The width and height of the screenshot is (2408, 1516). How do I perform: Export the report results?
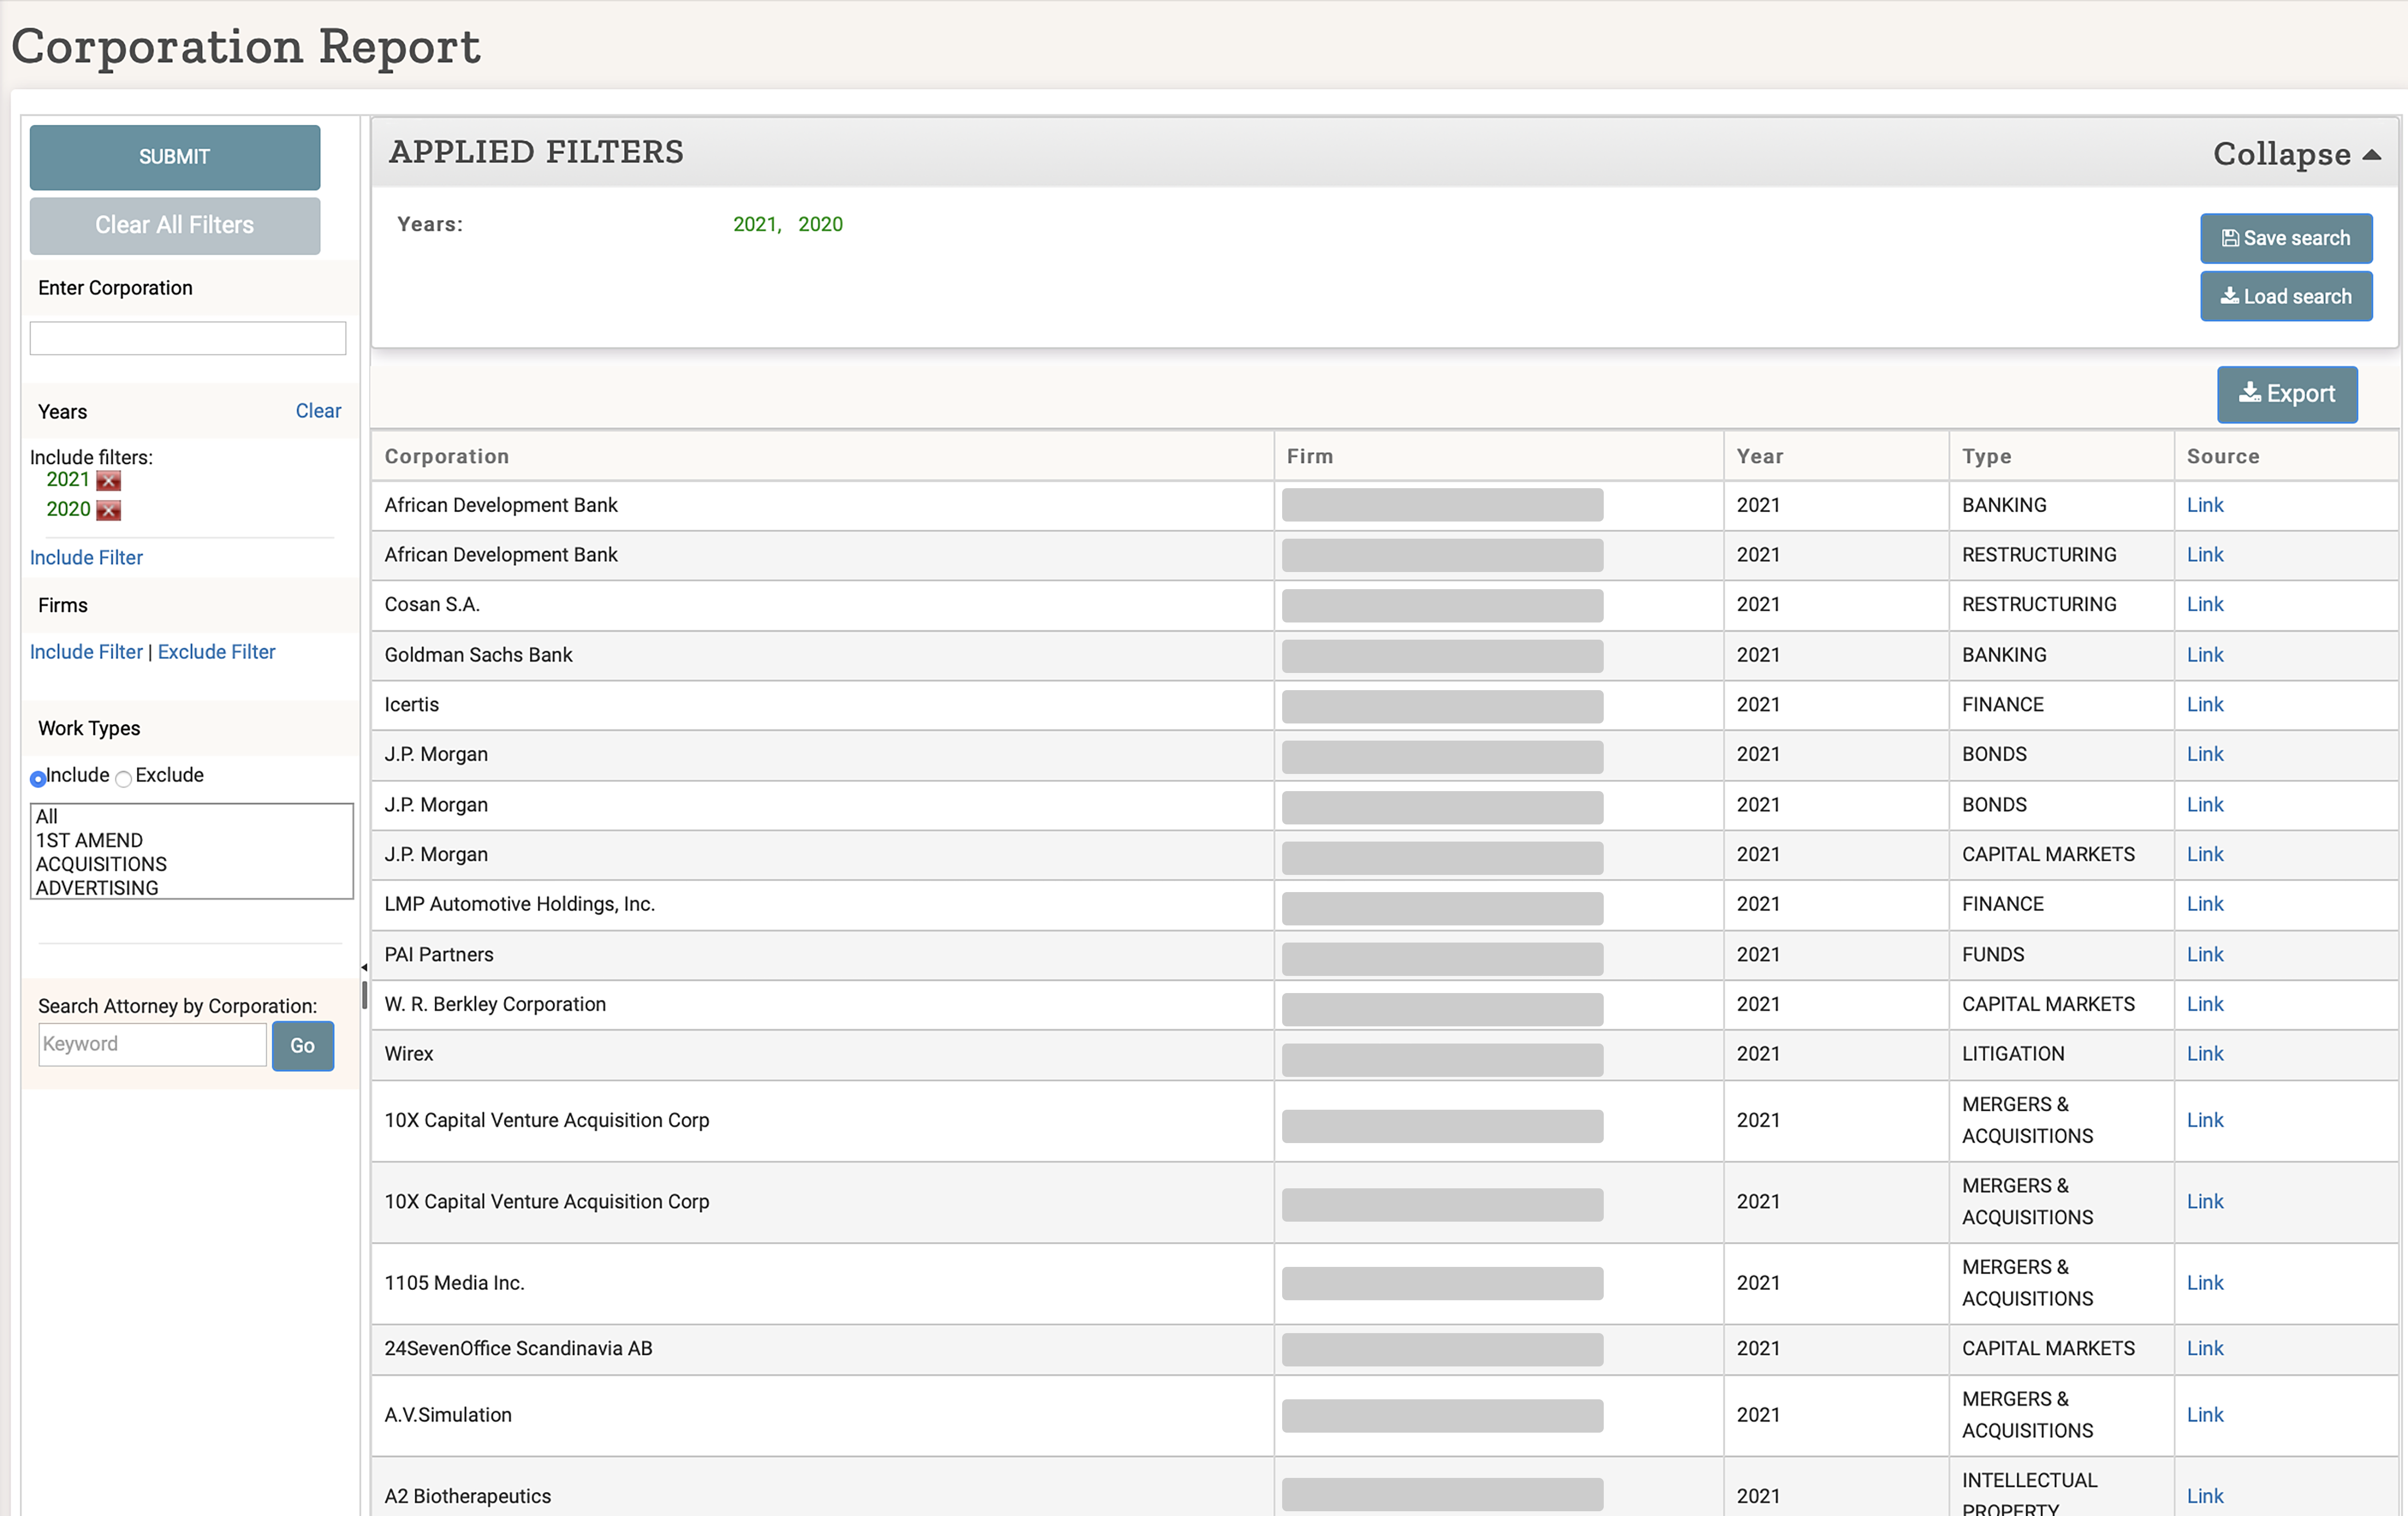2287,394
